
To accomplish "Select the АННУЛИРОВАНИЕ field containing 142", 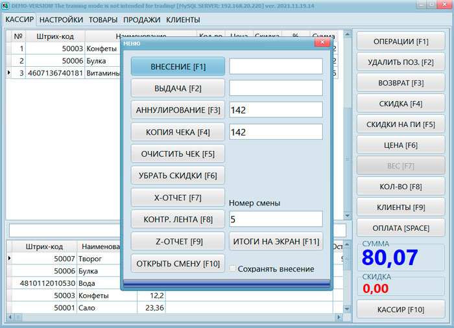I will [276, 110].
